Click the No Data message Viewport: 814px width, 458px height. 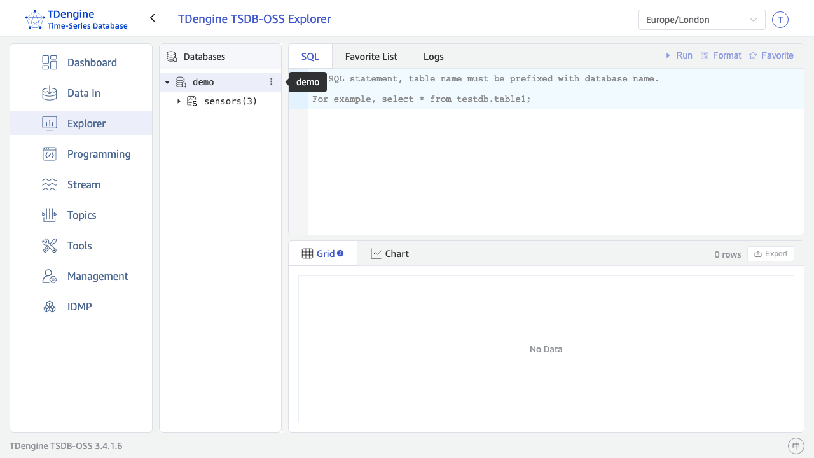coord(546,349)
